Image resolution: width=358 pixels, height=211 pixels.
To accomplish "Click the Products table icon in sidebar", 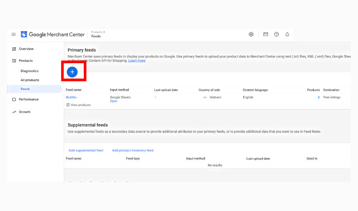I will 14,61.
